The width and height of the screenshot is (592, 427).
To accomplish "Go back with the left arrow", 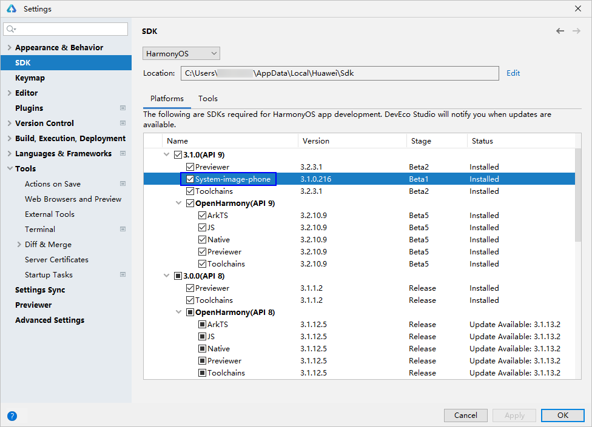I will click(x=560, y=31).
